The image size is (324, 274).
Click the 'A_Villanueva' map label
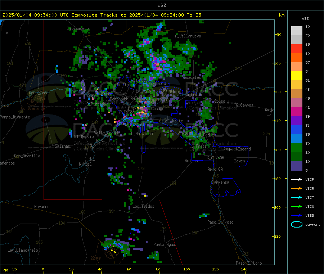188,36
